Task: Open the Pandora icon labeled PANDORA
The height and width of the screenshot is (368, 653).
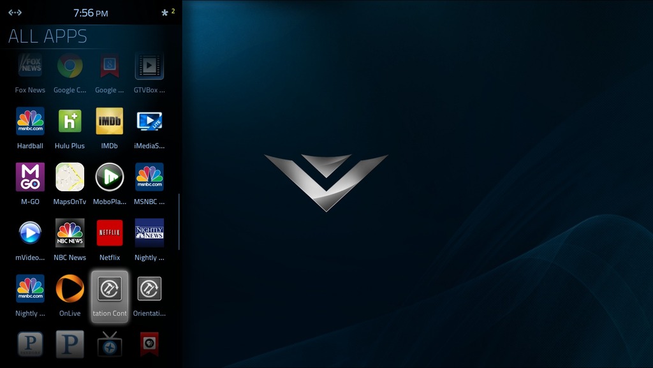Action: coord(30,344)
